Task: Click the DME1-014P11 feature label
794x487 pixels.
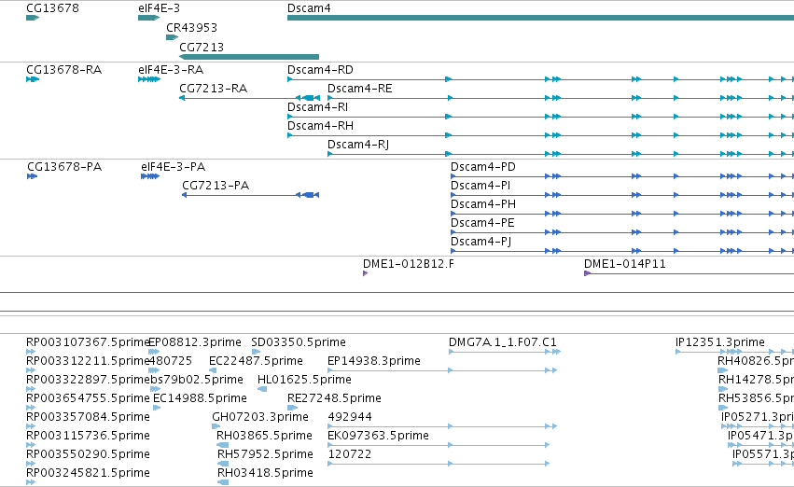Action: (x=625, y=264)
